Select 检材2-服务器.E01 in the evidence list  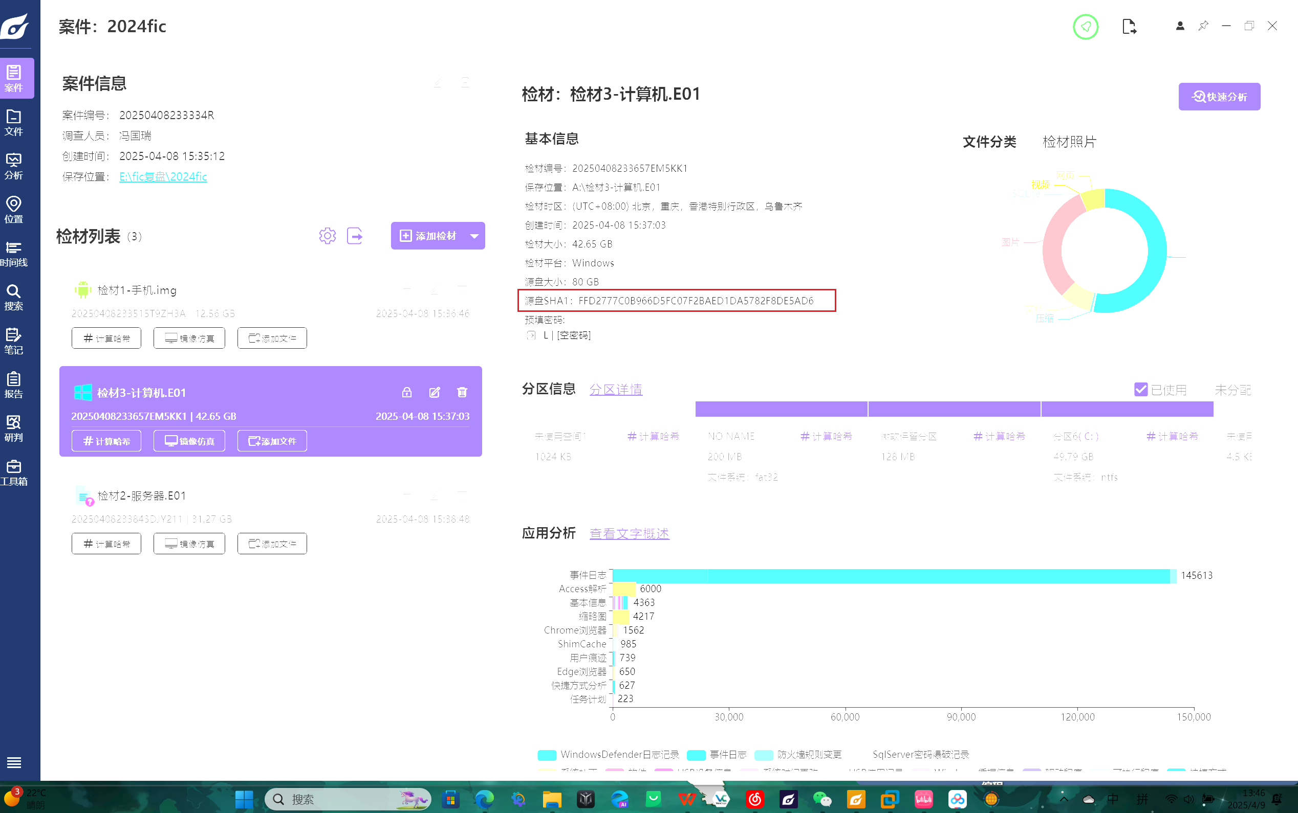click(x=142, y=495)
